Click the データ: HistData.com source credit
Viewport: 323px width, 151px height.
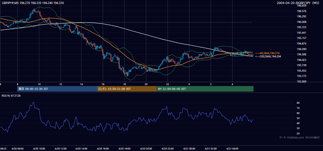click(x=300, y=137)
